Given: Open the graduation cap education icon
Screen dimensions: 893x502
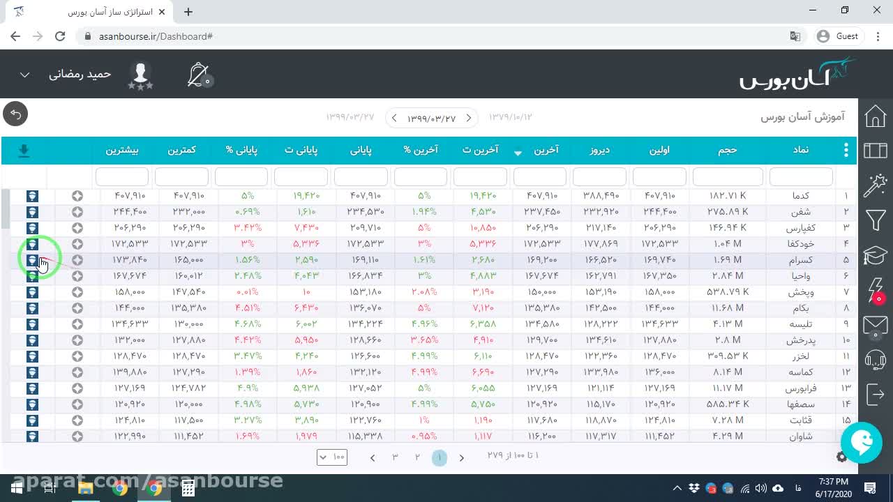Looking at the screenshot, I should [876, 255].
